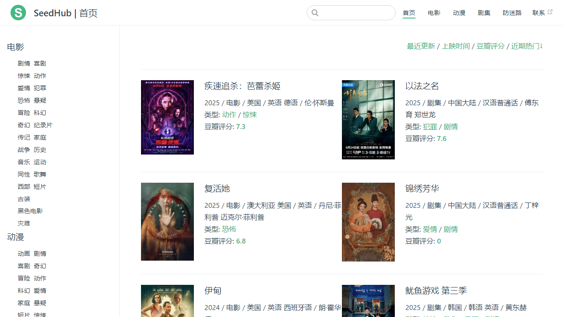
Task: Open the 防迷路 nav item
Action: point(512,13)
